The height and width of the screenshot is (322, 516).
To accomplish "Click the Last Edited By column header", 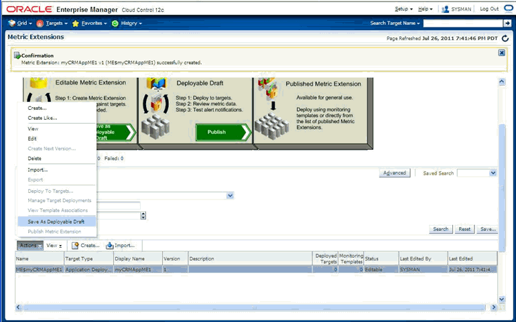I will point(424,258).
